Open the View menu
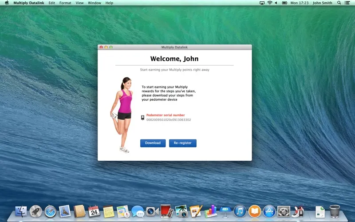This screenshot has width=355, height=222. click(x=79, y=3)
